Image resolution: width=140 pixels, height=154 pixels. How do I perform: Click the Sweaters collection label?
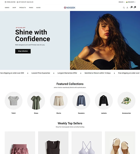81,113
